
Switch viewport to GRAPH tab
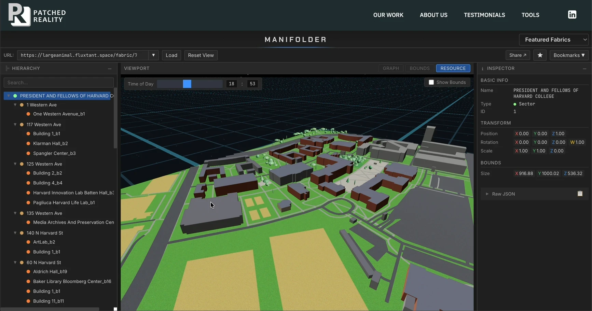(x=391, y=68)
